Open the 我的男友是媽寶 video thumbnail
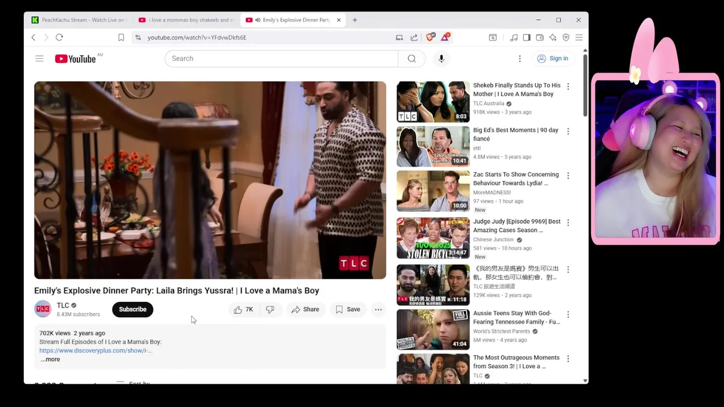 click(x=433, y=285)
